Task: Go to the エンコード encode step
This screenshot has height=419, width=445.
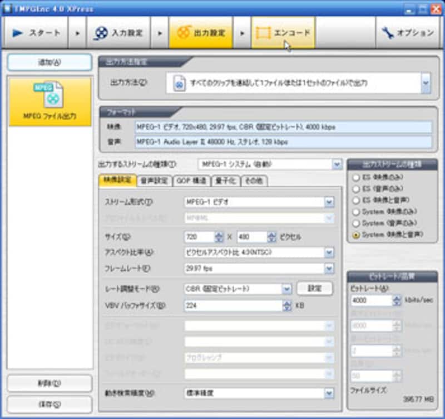Action: (284, 32)
